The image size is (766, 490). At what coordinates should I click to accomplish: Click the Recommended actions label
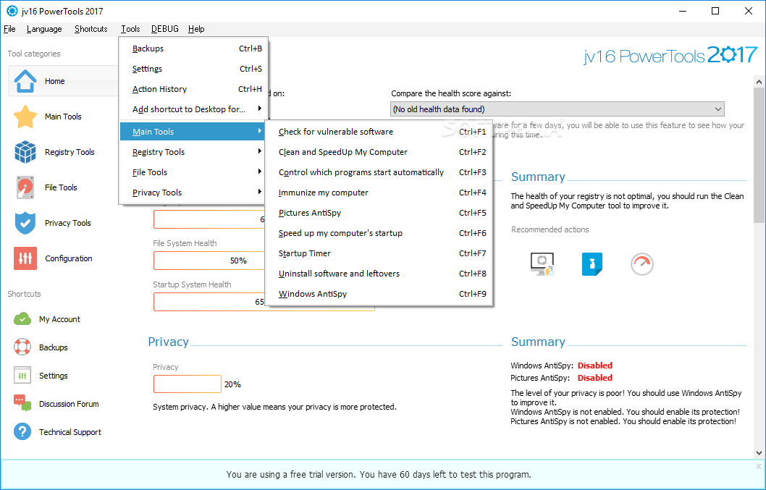(550, 229)
